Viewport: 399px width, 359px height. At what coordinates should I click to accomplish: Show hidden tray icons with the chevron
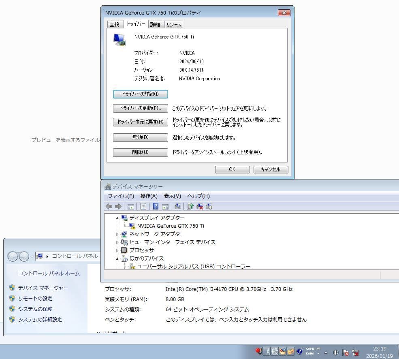(326, 352)
